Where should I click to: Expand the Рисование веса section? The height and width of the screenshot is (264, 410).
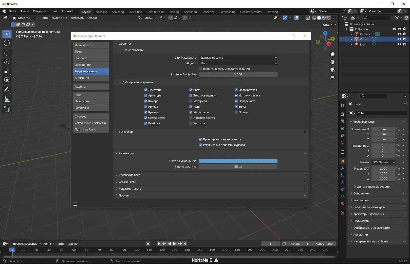click(129, 175)
